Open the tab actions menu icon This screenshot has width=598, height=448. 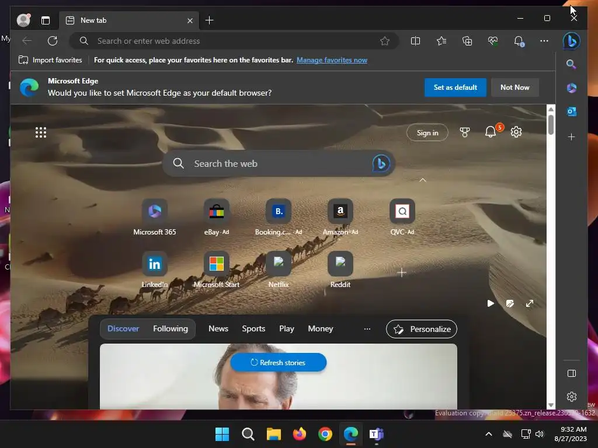(x=46, y=20)
